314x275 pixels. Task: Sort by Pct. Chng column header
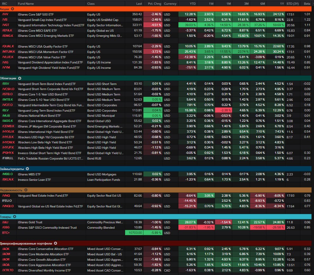154,3
